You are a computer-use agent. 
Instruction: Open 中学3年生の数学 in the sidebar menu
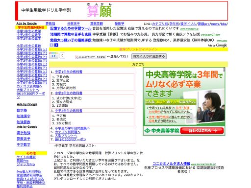[29, 39]
